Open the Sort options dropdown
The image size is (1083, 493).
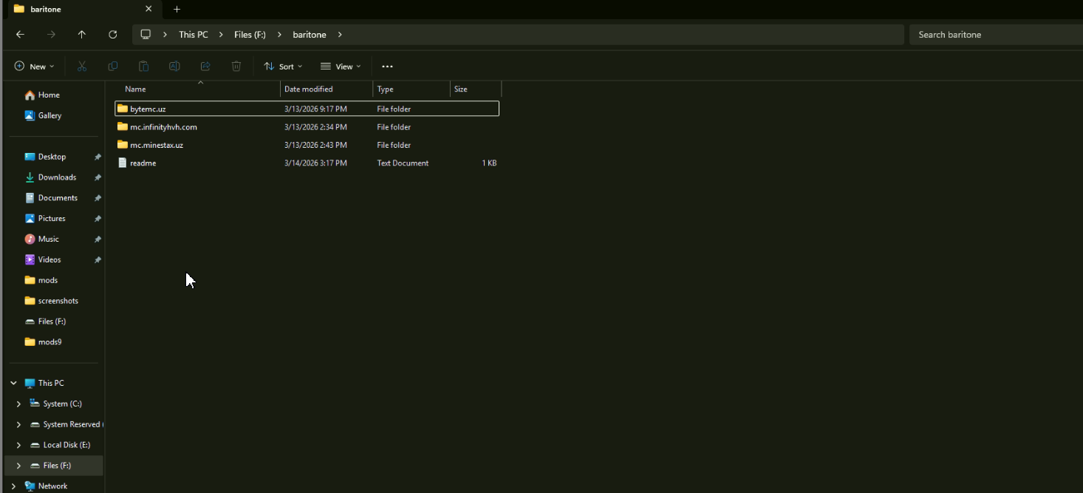coord(283,67)
